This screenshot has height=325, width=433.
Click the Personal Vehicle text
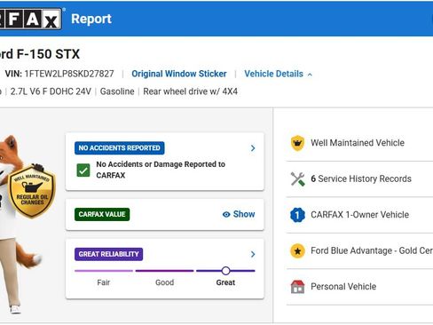[x=343, y=287]
